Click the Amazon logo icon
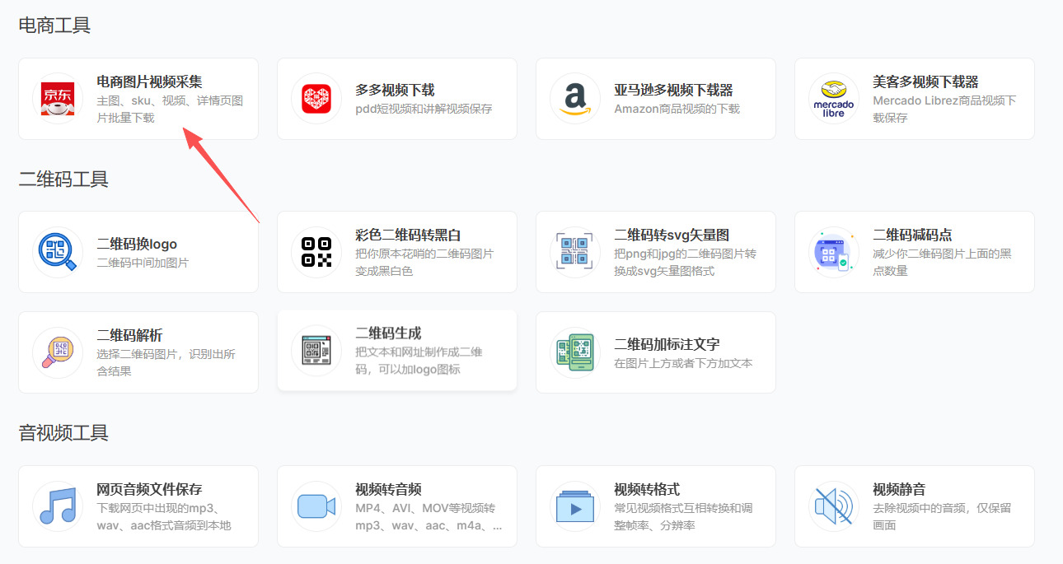Viewport: 1063px width, 564px height. [x=575, y=99]
